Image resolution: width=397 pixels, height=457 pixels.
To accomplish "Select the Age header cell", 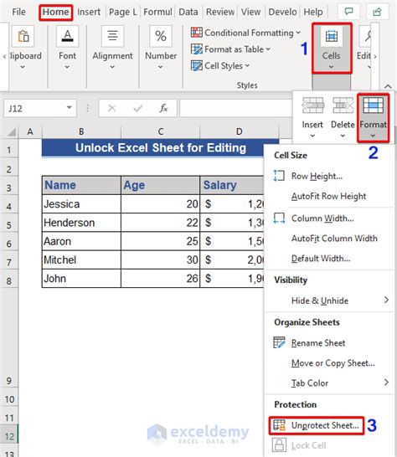I will coord(161,185).
